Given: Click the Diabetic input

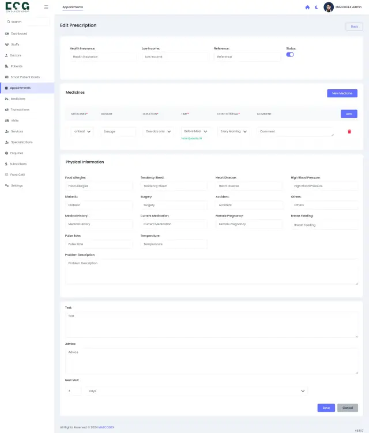Looking at the screenshot, I should click(99, 205).
